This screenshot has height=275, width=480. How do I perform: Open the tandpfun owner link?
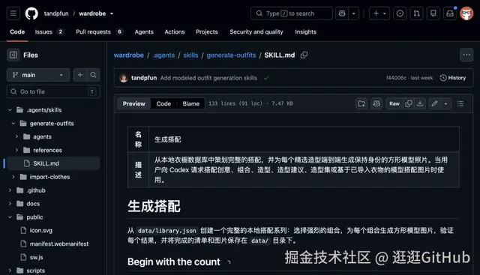(x=56, y=13)
